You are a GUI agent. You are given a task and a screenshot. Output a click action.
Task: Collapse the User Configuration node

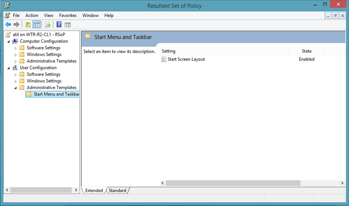coord(9,68)
